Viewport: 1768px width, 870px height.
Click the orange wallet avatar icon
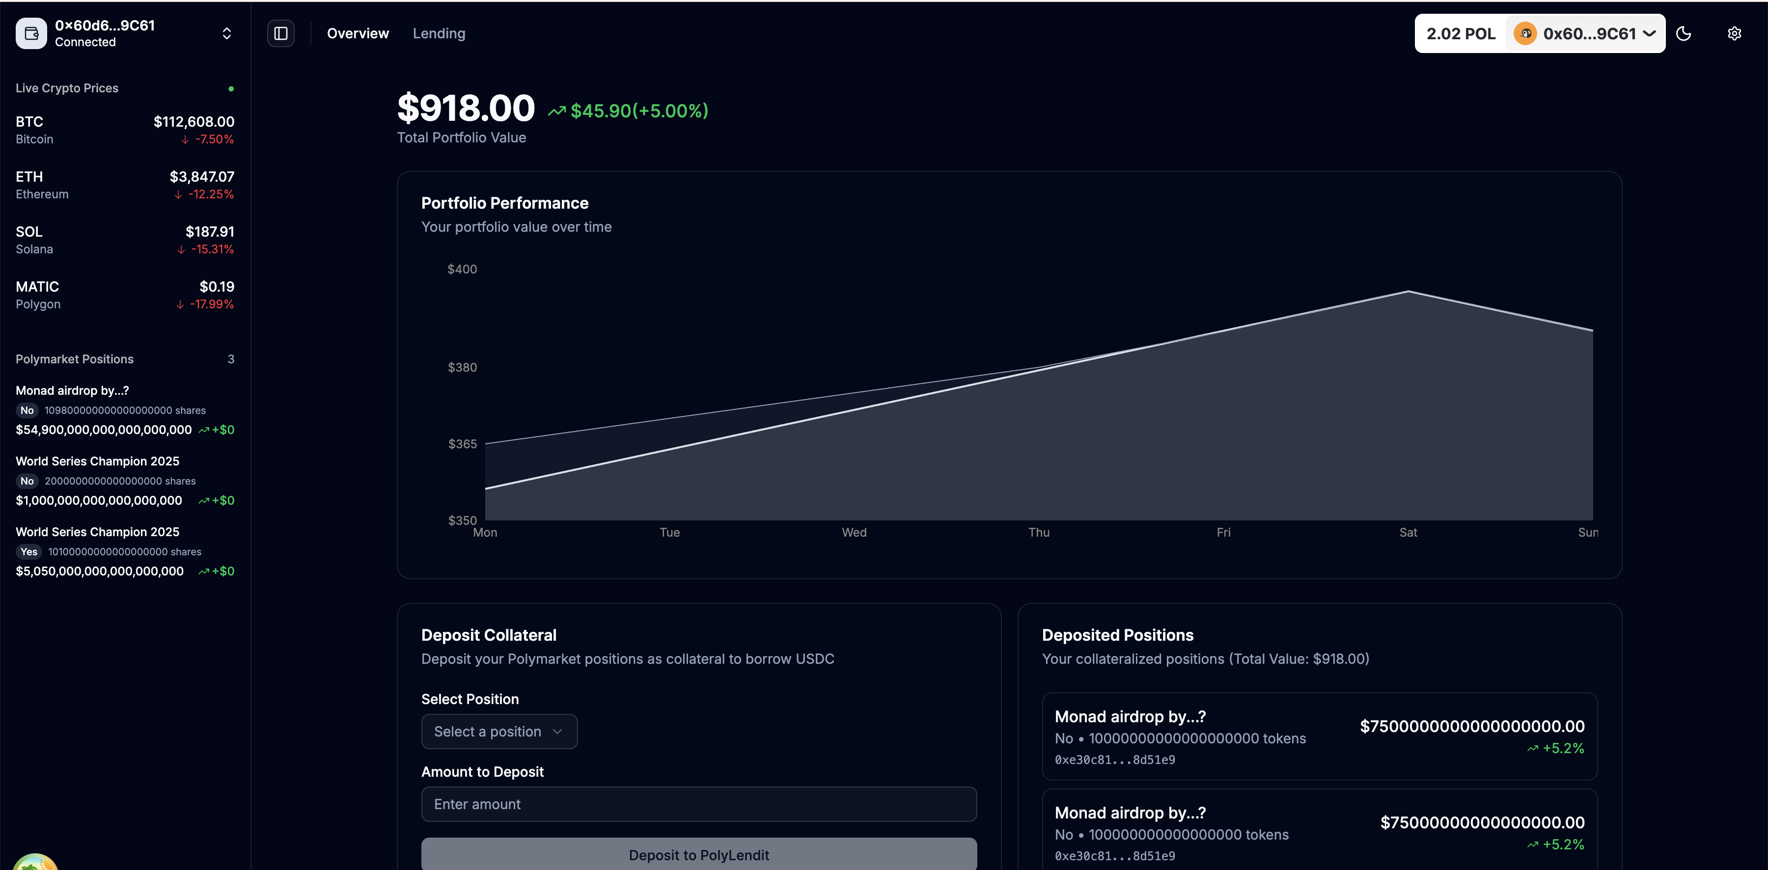pos(1524,33)
